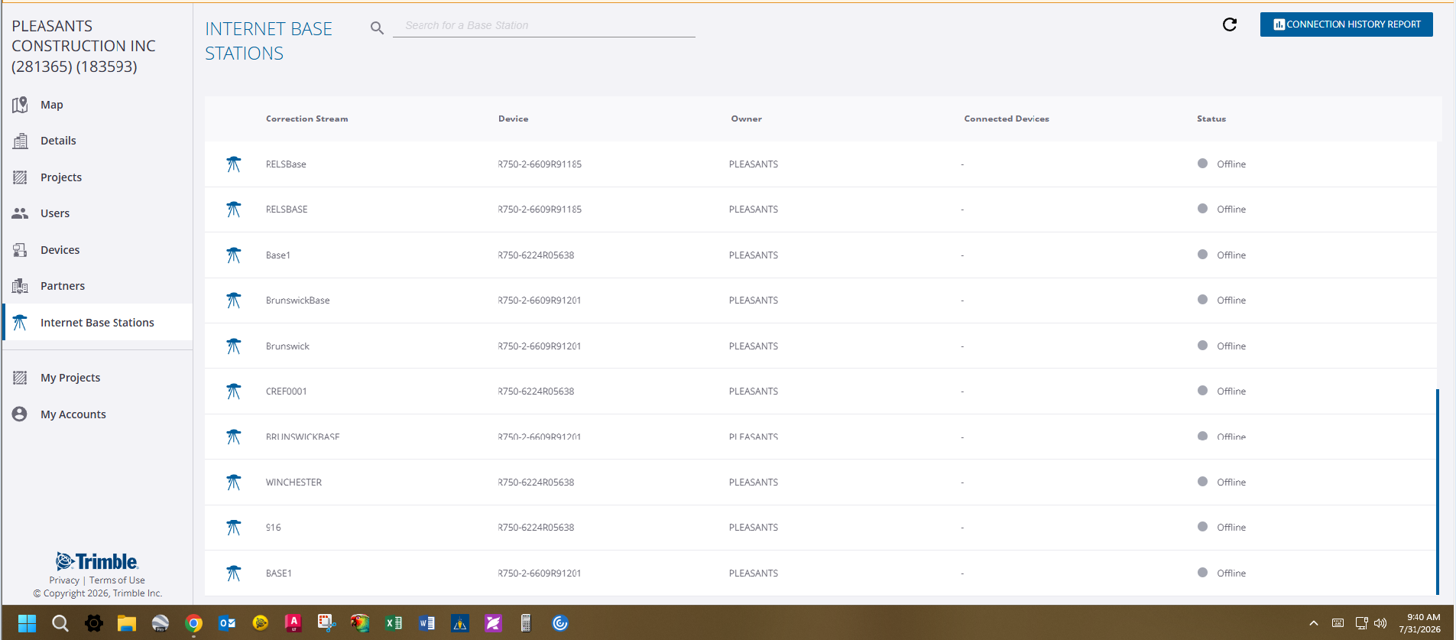The width and height of the screenshot is (1456, 640).
Task: Click PLEASANTS owner in the CREF0001 row
Action: (x=753, y=391)
